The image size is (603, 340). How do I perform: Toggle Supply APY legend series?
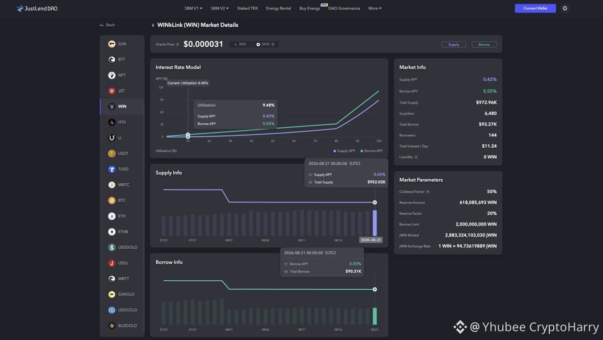coord(344,151)
